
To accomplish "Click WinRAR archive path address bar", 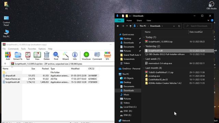I will click(62, 64).
